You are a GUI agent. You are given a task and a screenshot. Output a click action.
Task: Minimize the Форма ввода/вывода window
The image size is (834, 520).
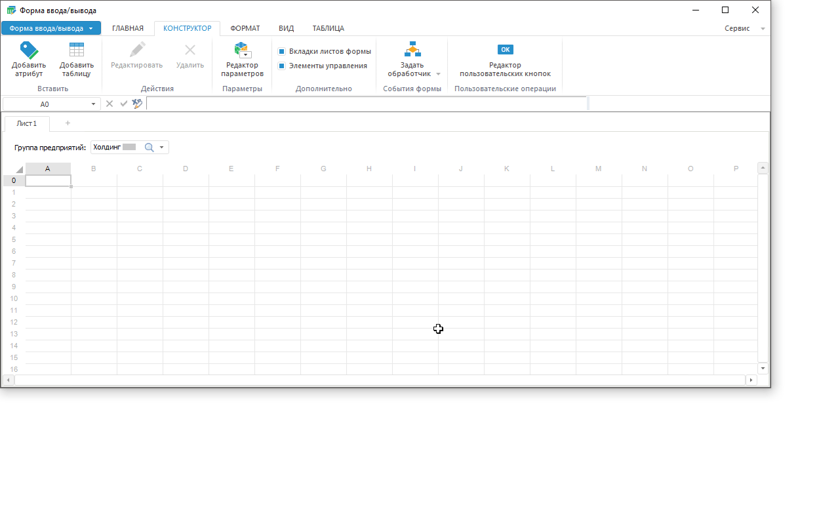click(x=695, y=10)
